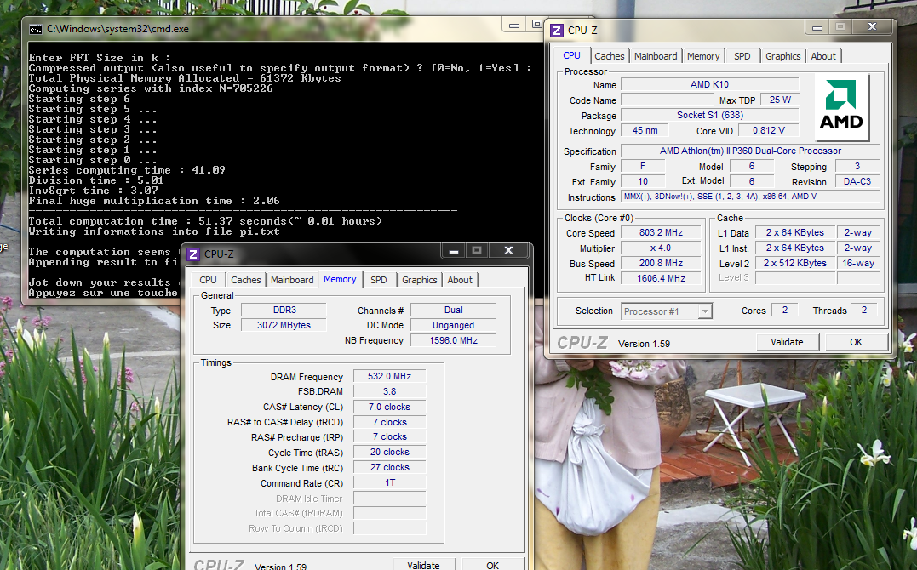This screenshot has height=570, width=917.
Task: Click the 7.0 clocks CAS latency value
Action: tap(389, 407)
